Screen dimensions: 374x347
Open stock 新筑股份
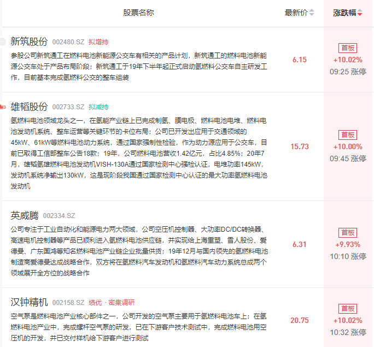click(x=29, y=42)
